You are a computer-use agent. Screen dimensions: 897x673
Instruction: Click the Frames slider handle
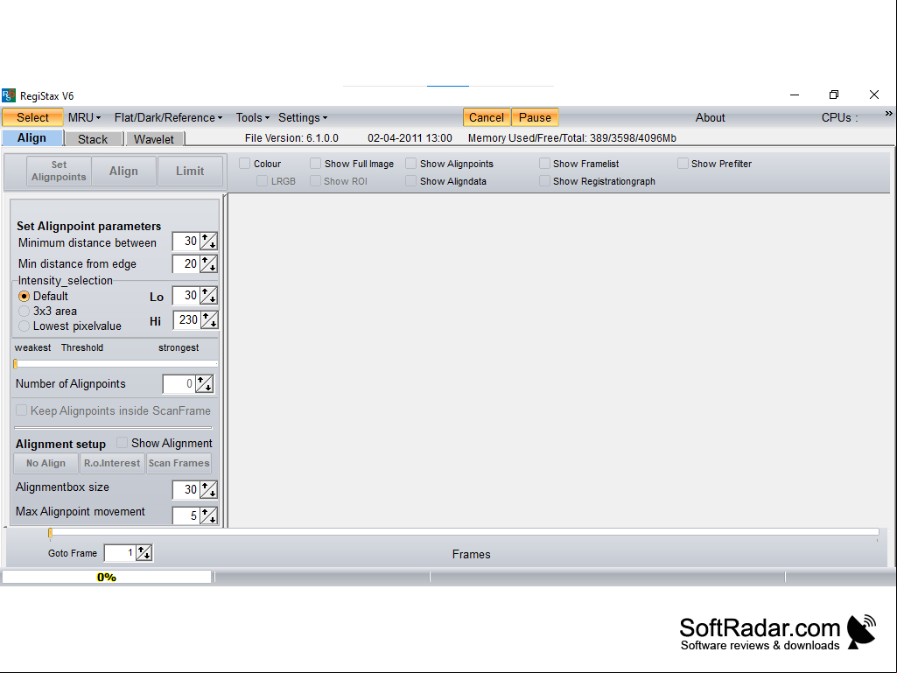coord(51,533)
